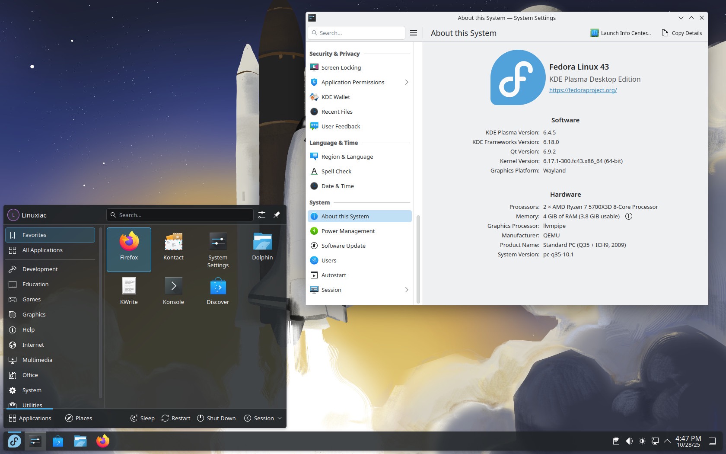The image size is (726, 454).
Task: Open the brightness control from the tray
Action: [x=642, y=441]
